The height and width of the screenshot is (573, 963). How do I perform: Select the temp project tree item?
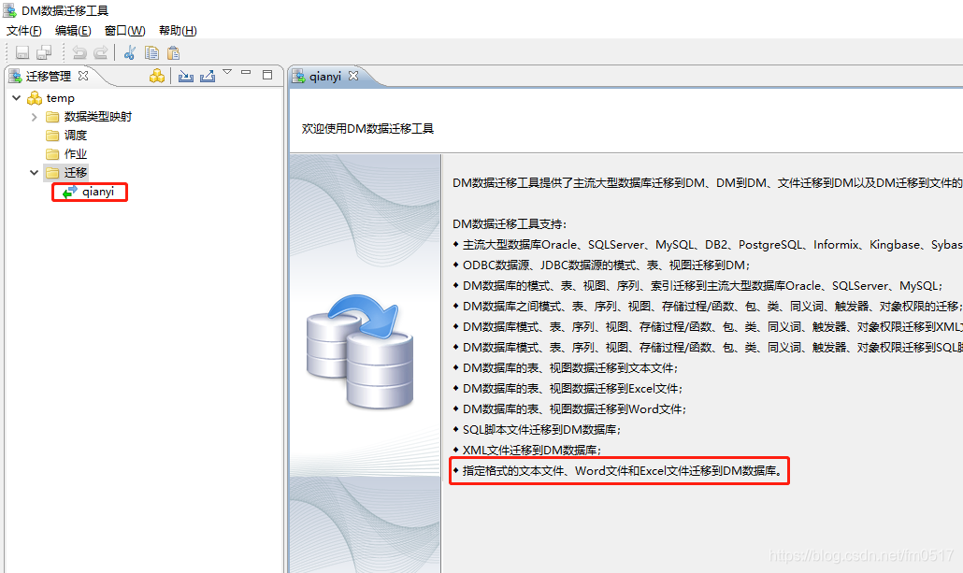pyautogui.click(x=60, y=98)
